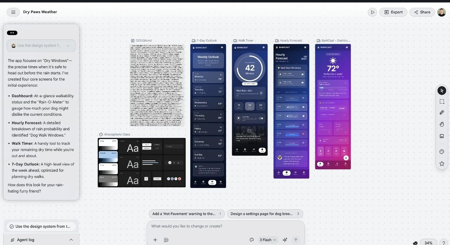Click the plus icon in prompt bar
Image resolution: width=450 pixels, height=245 pixels.
point(155,240)
